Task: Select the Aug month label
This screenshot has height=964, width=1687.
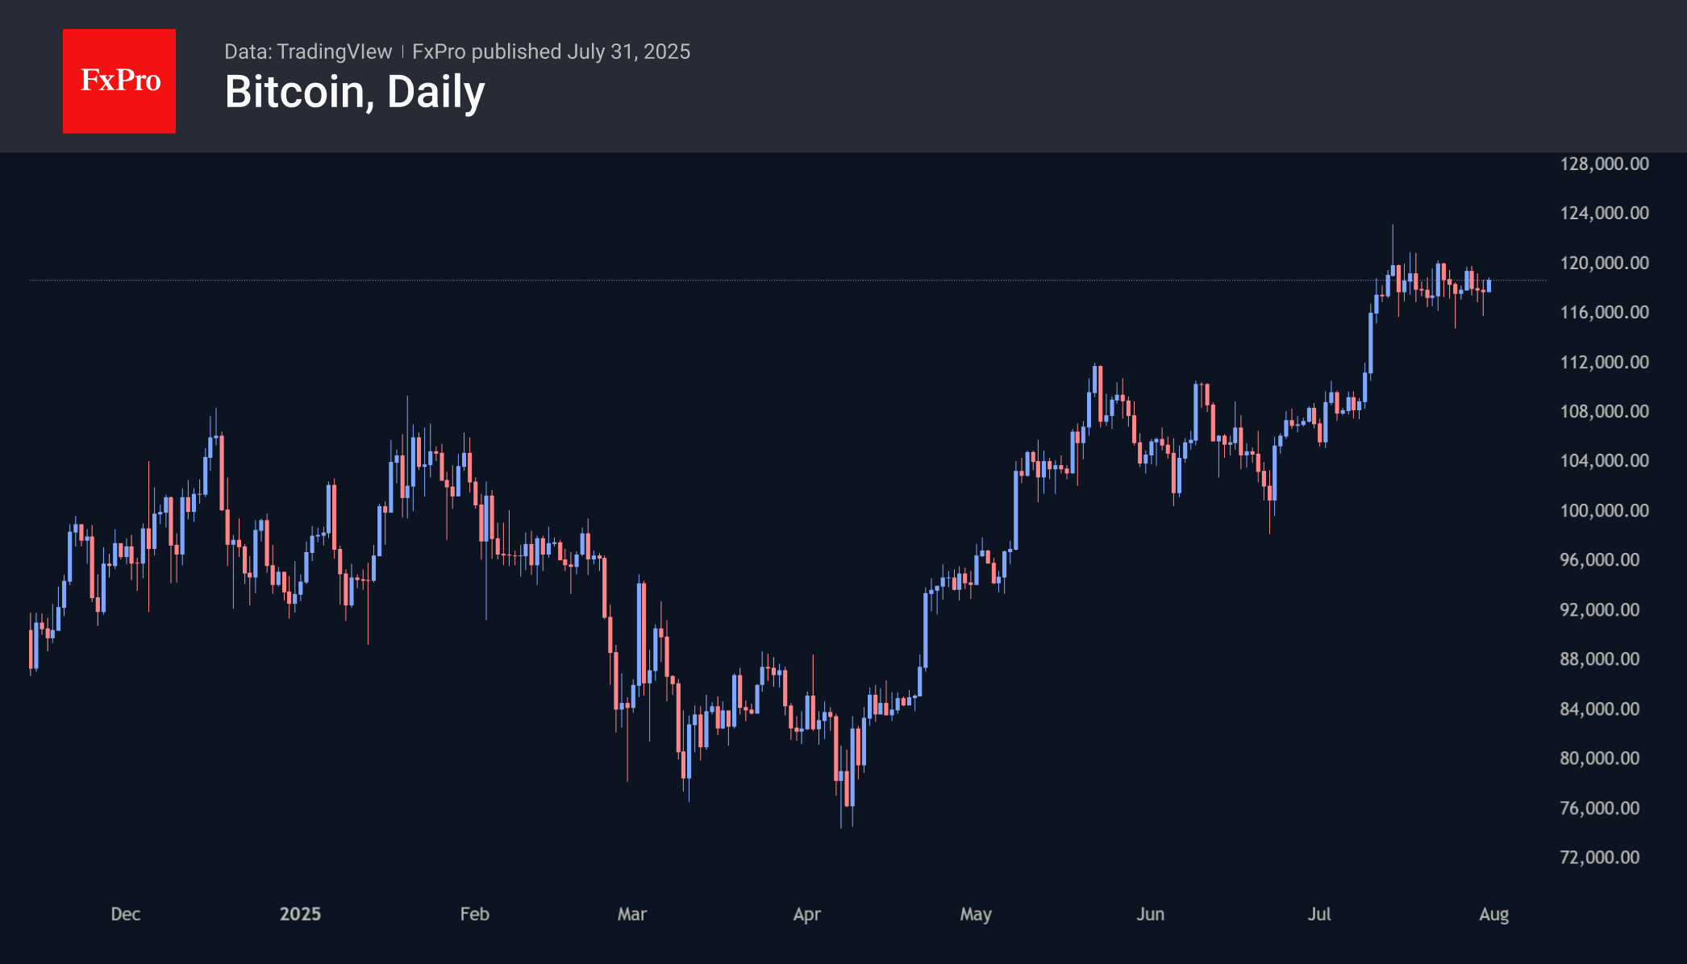Action: pyautogui.click(x=1493, y=914)
